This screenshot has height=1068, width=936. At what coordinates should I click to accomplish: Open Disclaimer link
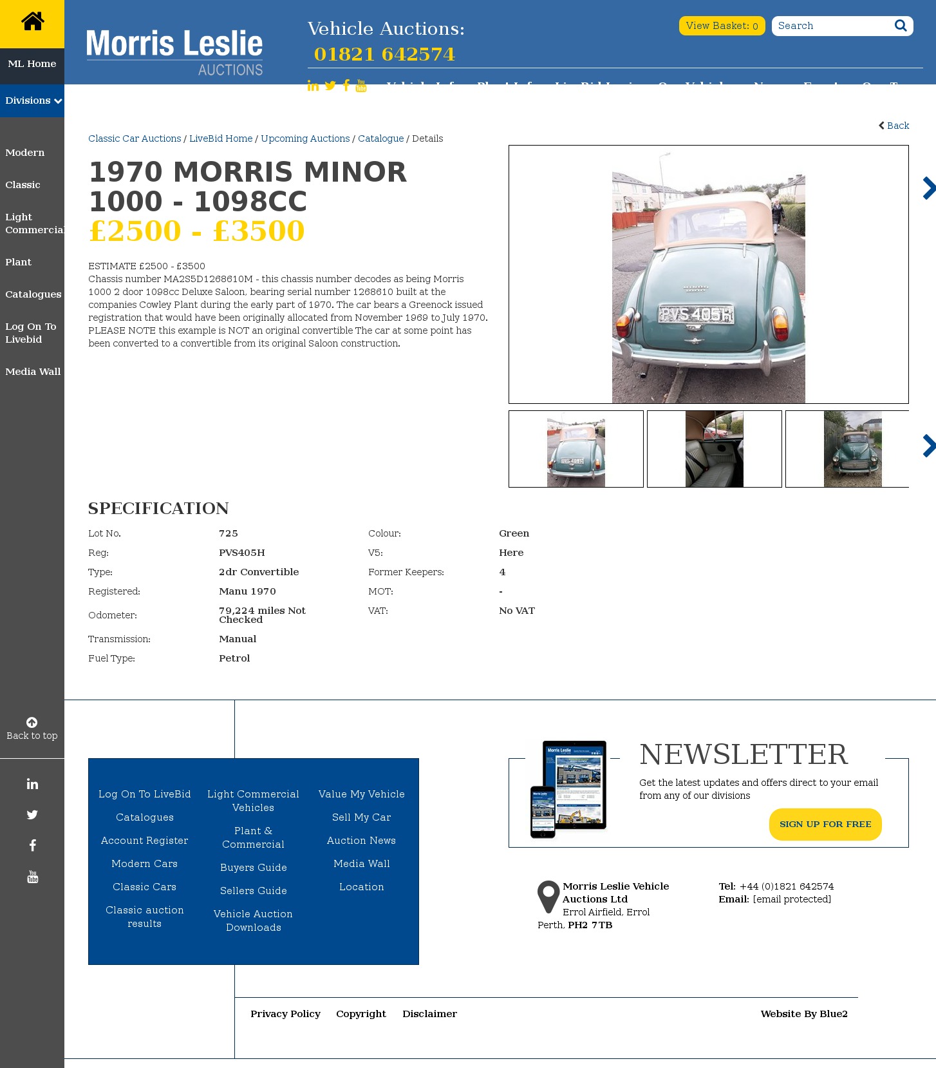(x=430, y=1014)
